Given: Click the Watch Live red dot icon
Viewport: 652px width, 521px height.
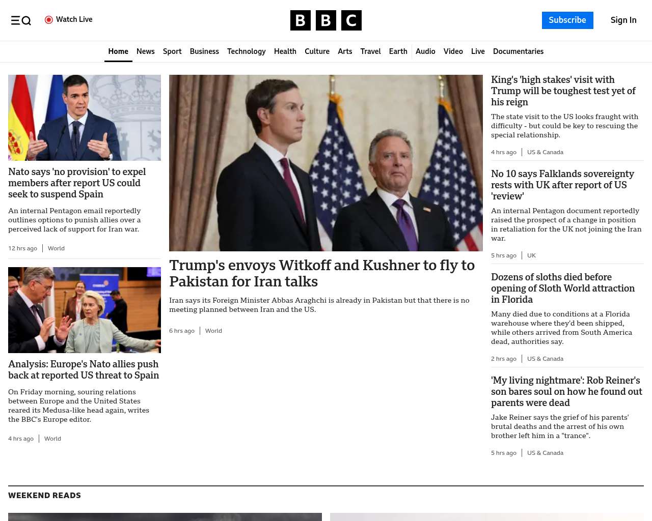Looking at the screenshot, I should 49,20.
